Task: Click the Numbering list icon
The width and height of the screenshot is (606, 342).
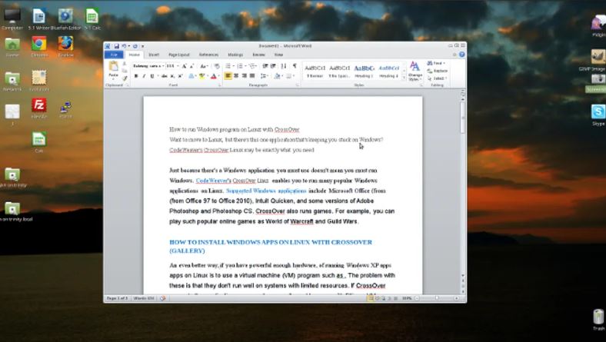Action: [x=240, y=66]
